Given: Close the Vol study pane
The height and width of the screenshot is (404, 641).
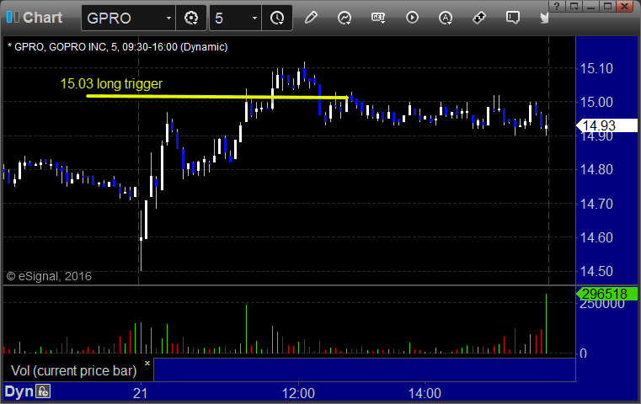Looking at the screenshot, I should coord(147,363).
